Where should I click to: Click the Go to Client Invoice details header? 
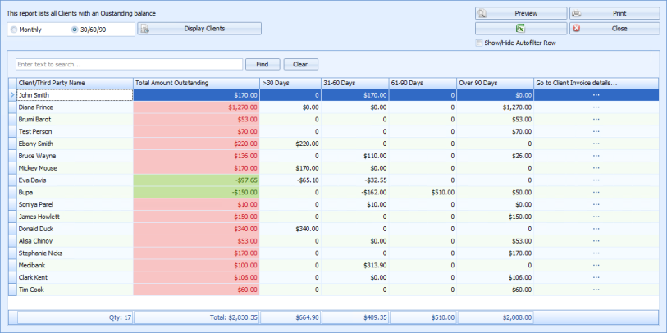[596, 83]
